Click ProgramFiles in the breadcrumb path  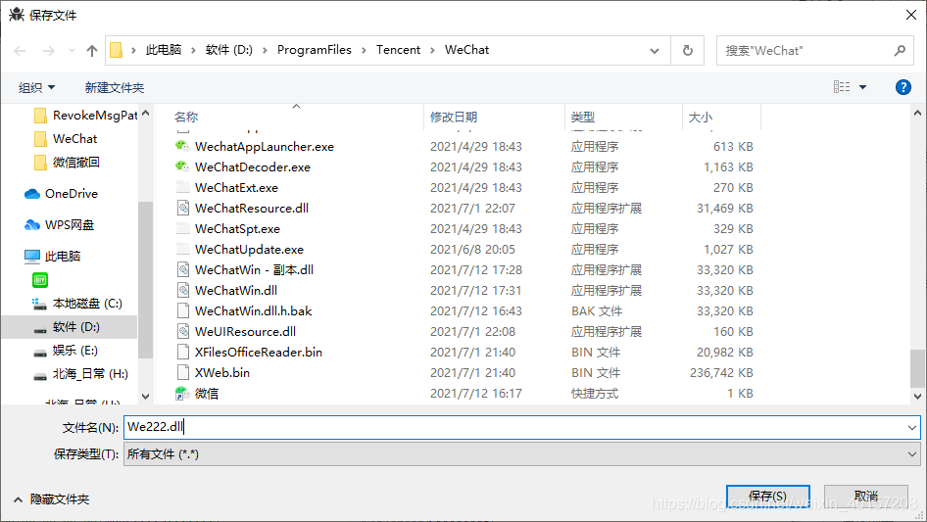click(314, 50)
